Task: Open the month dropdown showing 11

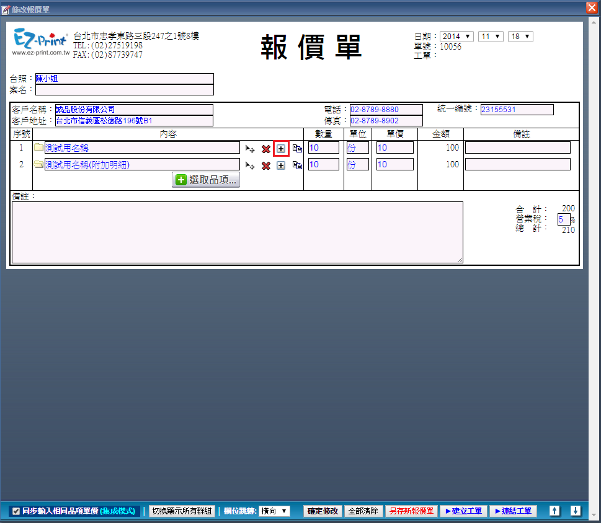Action: coord(491,37)
